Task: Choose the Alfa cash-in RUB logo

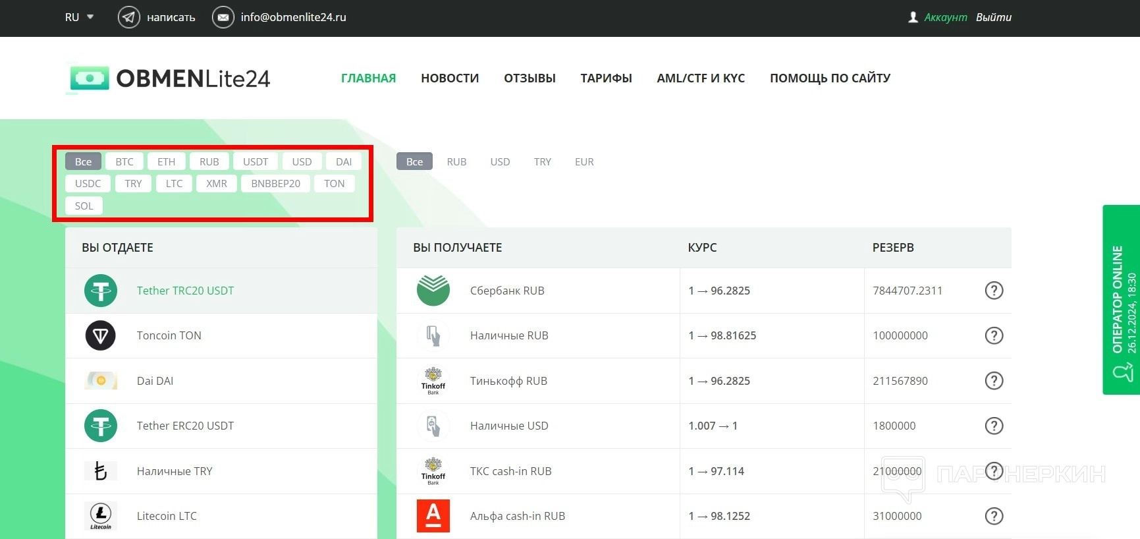Action: [x=433, y=516]
